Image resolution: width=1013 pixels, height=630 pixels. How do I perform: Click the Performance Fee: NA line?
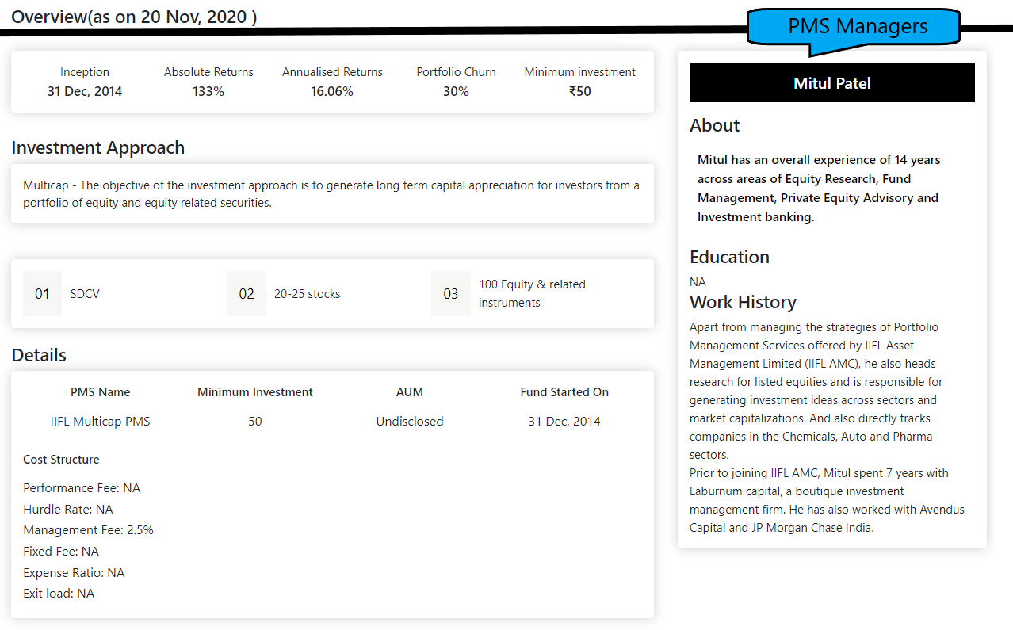82,488
